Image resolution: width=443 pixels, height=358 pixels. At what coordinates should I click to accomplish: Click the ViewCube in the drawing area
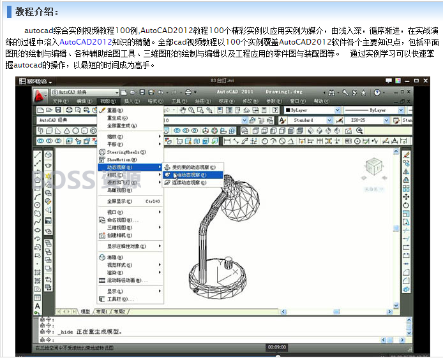[374, 166]
